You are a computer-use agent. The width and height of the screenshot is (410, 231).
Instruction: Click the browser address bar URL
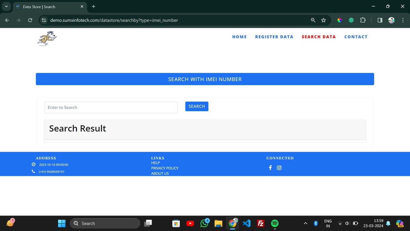pyautogui.click(x=114, y=20)
